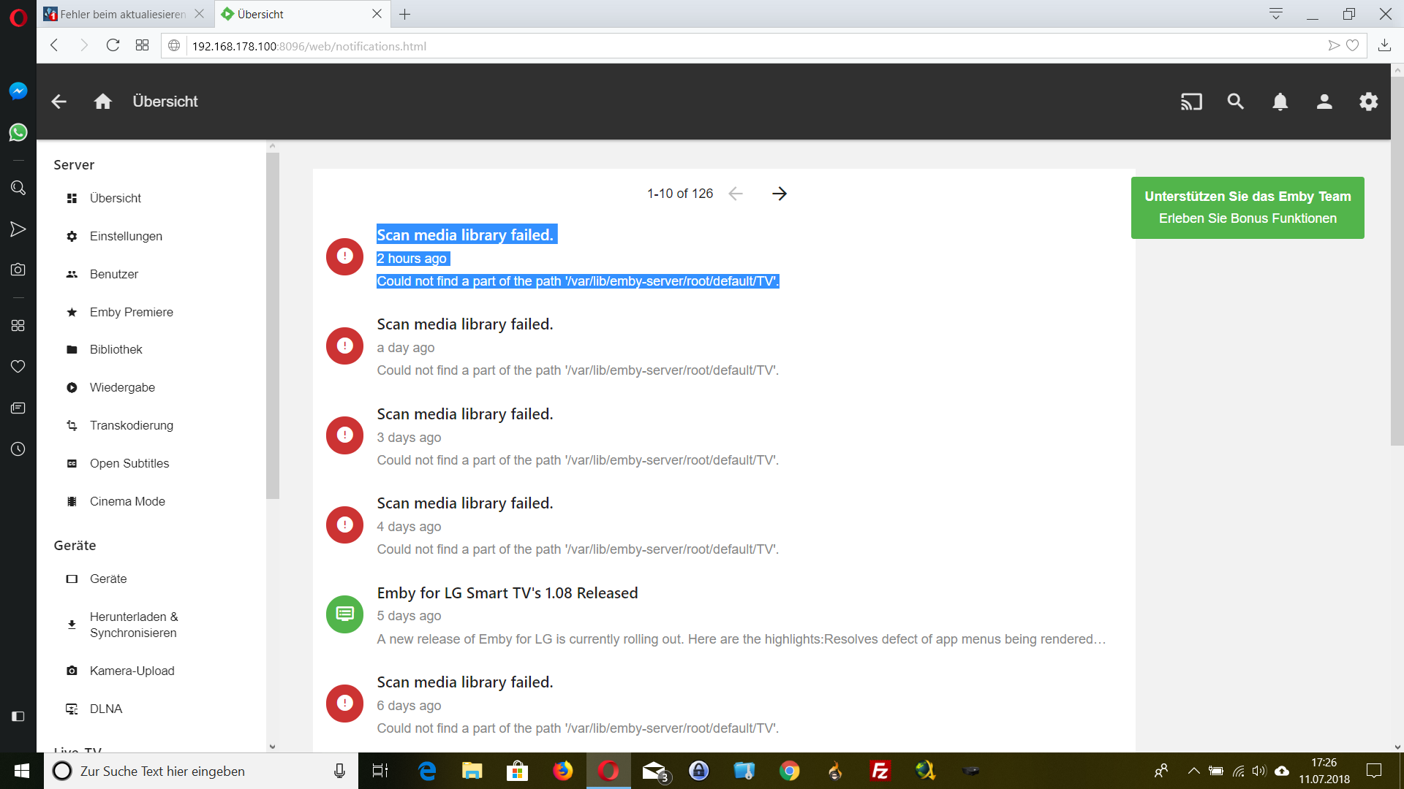This screenshot has height=789, width=1404.
Task: Open Messenger in Opera sidebar
Action: point(18,91)
